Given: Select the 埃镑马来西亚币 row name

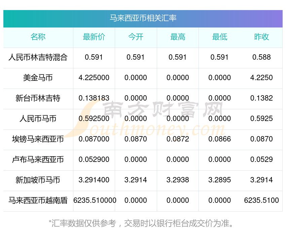Looking at the screenshot, I should [x=38, y=139].
